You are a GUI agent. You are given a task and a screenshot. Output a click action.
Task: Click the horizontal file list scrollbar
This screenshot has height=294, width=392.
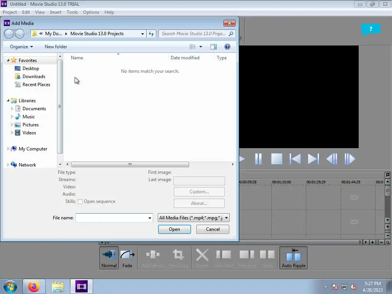pyautogui.click(x=130, y=165)
